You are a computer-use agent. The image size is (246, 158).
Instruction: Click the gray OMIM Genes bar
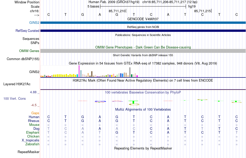(x=143, y=51)
